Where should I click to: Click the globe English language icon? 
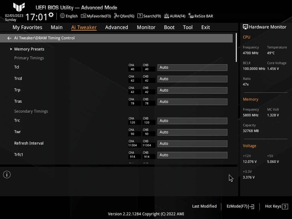[62, 16]
